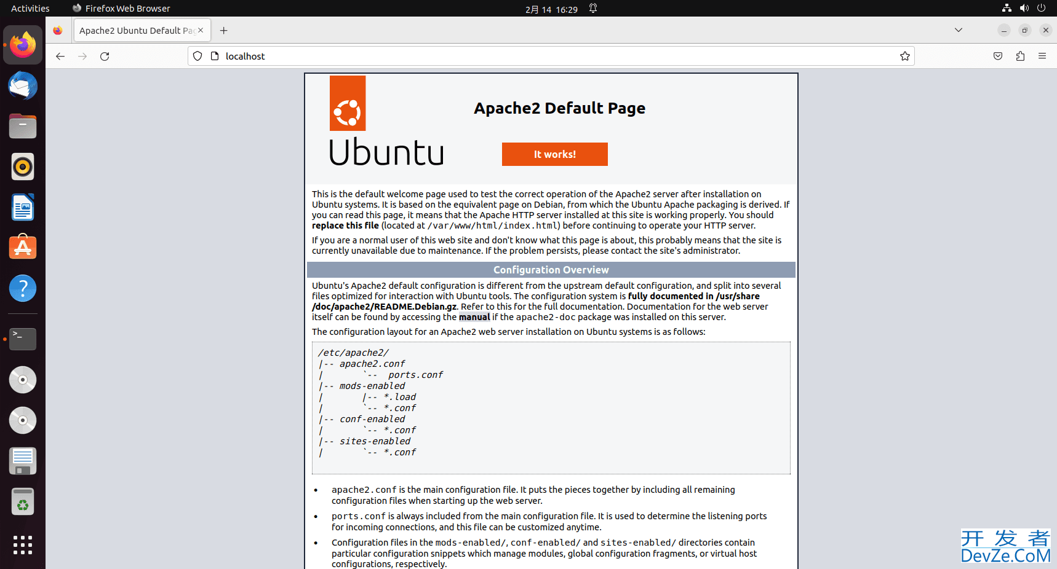Open Firefox Web Browser app menu
Image resolution: width=1057 pixels, height=569 pixels.
tap(121, 8)
